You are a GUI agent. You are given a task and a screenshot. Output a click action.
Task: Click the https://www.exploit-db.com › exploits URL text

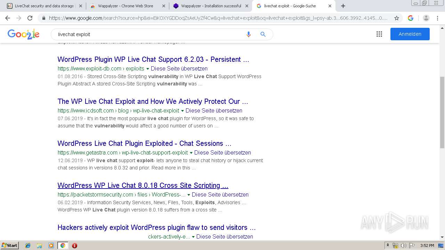[101, 69]
